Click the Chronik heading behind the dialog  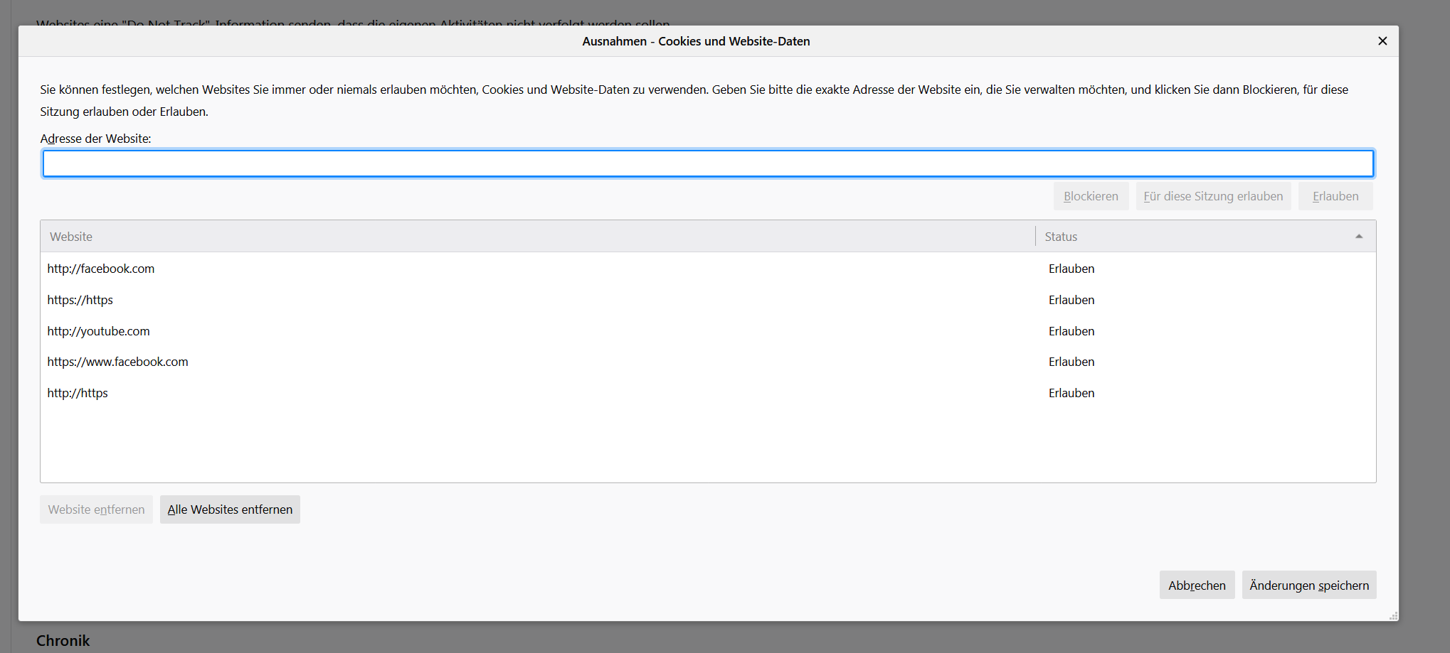pyautogui.click(x=63, y=640)
